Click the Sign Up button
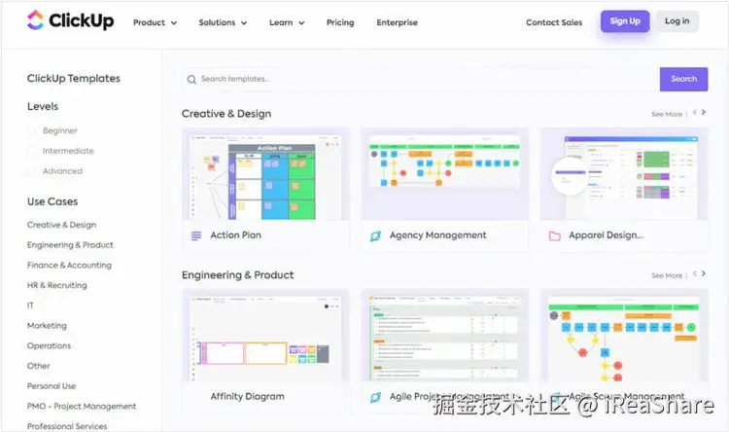This screenshot has width=729, height=432. pyautogui.click(x=625, y=21)
